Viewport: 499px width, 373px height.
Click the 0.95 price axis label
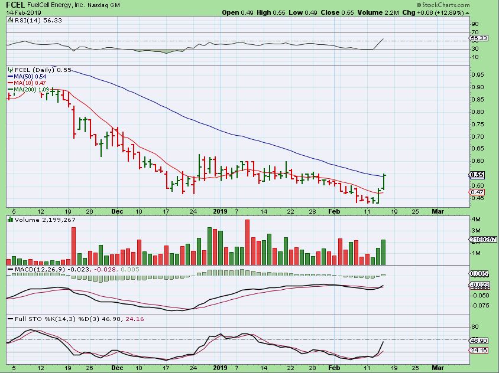tap(477, 75)
